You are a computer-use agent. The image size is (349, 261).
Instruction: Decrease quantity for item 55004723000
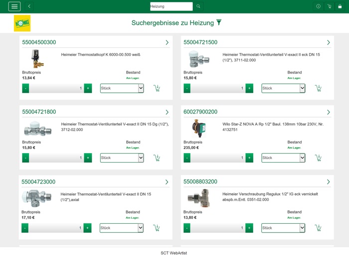25,228
